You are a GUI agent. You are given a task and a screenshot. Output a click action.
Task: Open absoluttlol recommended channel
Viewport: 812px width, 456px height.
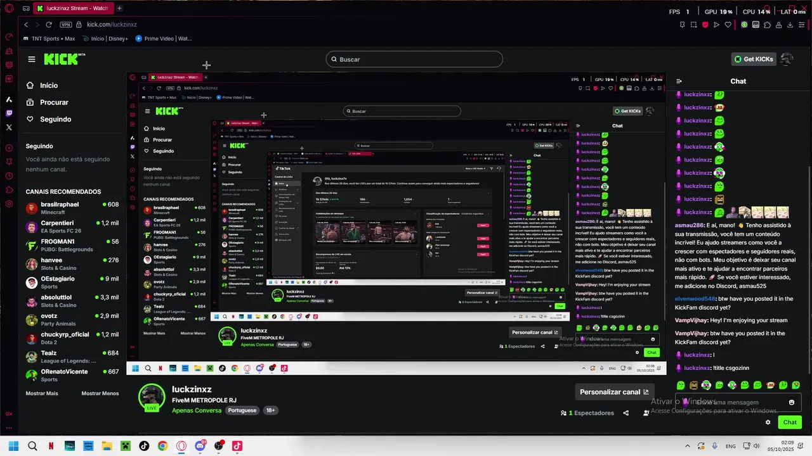coord(72,301)
